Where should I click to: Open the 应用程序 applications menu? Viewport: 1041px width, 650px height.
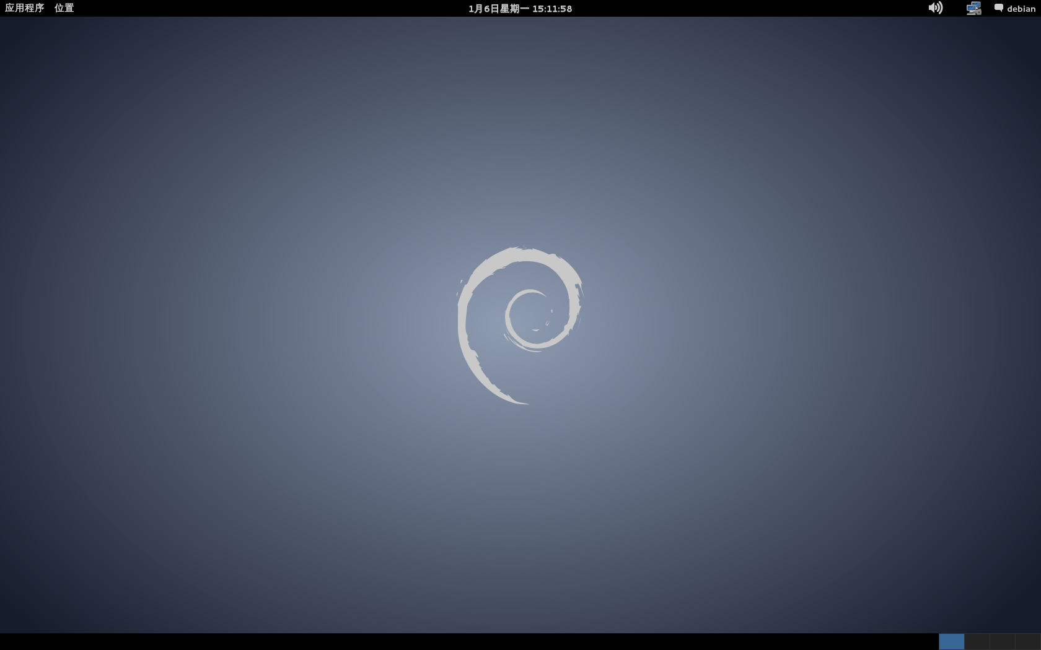pos(25,8)
